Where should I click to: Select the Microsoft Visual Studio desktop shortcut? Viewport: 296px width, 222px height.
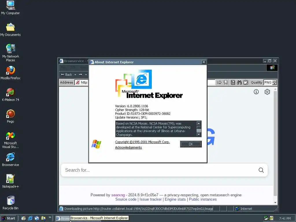click(x=10, y=140)
